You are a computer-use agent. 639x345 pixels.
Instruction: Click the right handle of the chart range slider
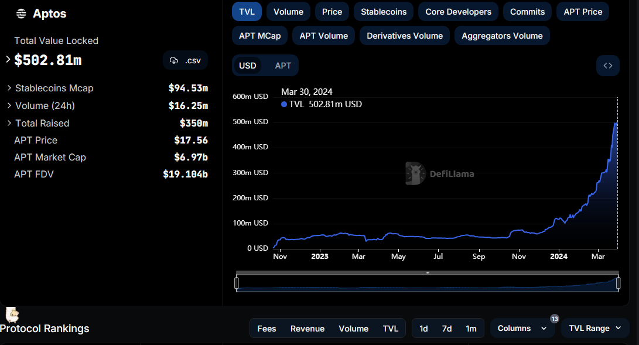[x=619, y=283]
